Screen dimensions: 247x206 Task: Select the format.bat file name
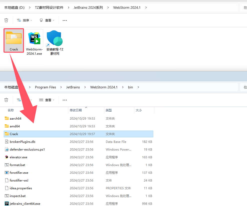17,165
